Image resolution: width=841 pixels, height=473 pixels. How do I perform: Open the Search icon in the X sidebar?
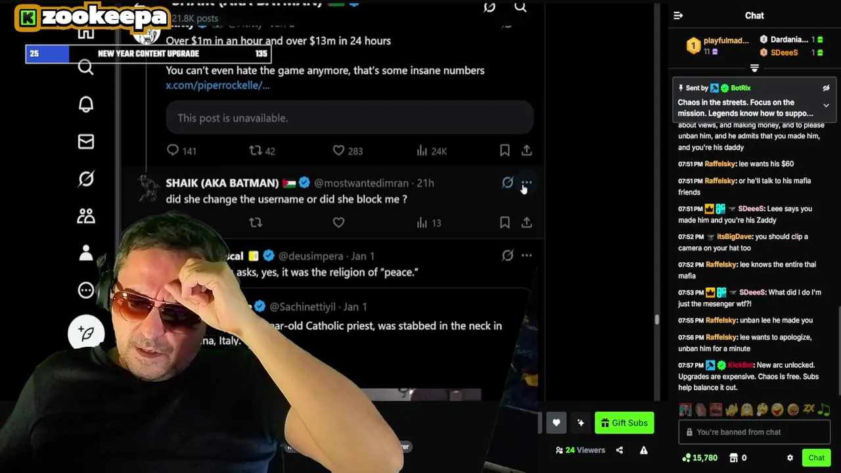pyautogui.click(x=86, y=67)
